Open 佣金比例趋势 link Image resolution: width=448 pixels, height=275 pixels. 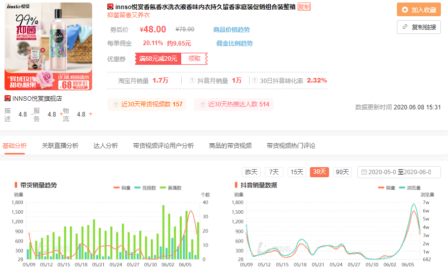(234, 44)
